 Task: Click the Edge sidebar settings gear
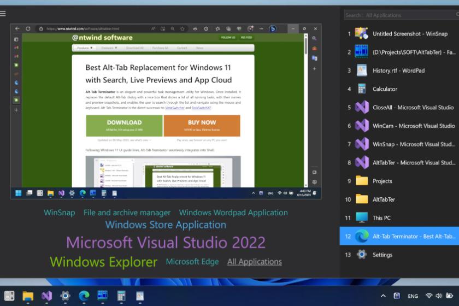[x=314, y=182]
